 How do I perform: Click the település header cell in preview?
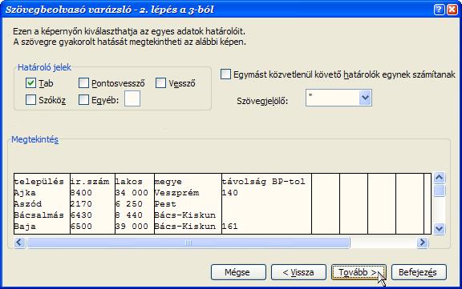coord(38,182)
